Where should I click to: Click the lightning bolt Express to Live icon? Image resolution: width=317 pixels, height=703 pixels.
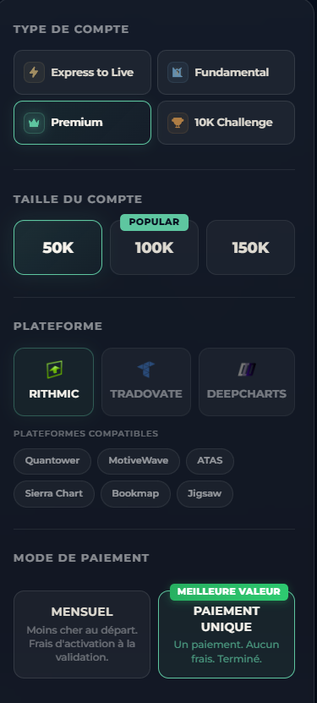click(34, 72)
